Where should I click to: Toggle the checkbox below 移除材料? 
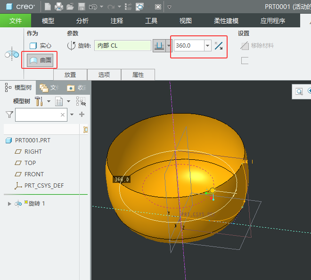[x=245, y=60]
